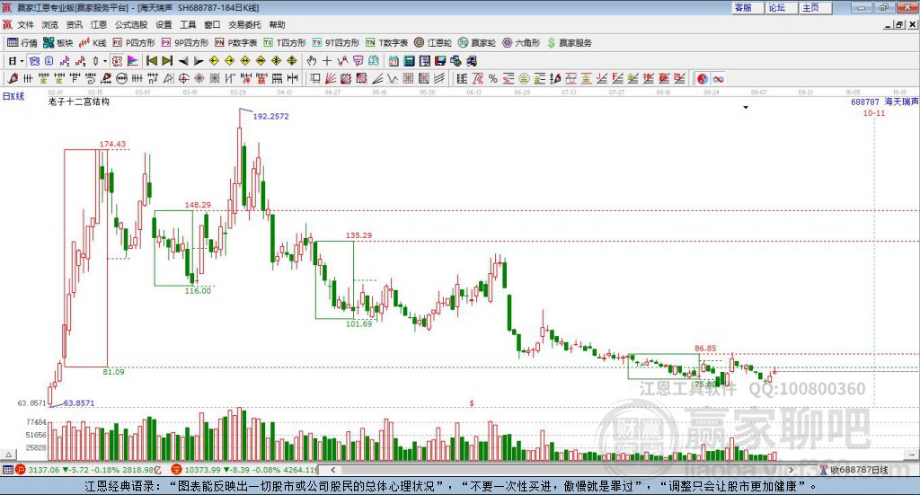
Task: Open the T数字表 tool
Action: click(x=386, y=43)
